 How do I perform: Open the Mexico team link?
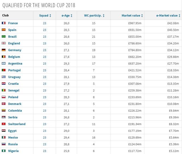pos(13,137)
